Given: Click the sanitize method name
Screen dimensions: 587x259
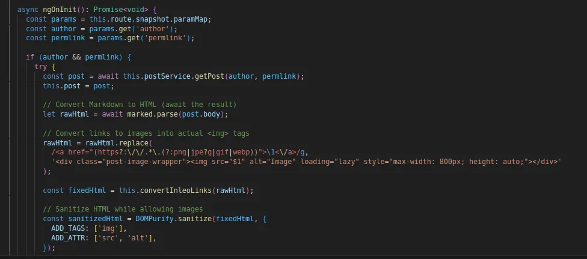Looking at the screenshot, I should [195, 219].
